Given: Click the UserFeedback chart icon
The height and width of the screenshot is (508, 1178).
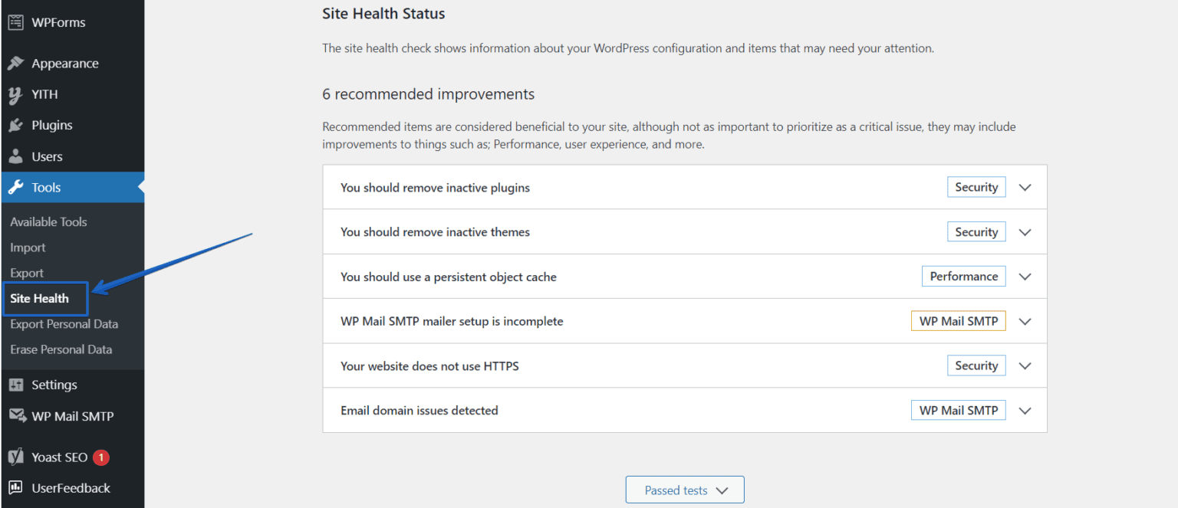Looking at the screenshot, I should point(15,488).
